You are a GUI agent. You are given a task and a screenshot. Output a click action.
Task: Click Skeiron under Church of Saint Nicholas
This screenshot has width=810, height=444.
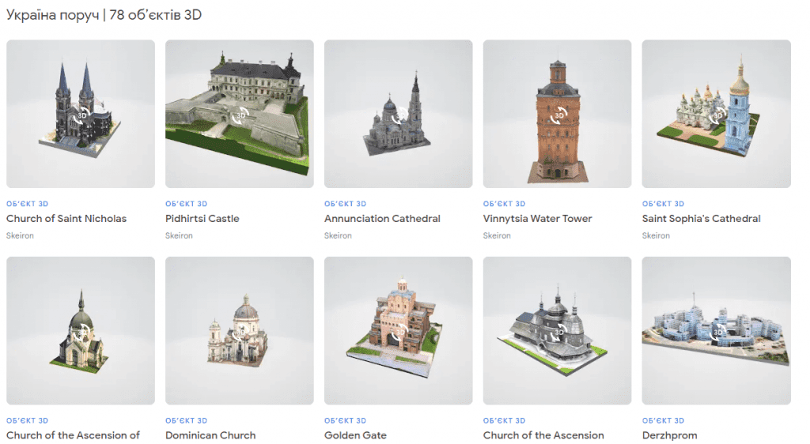20,235
